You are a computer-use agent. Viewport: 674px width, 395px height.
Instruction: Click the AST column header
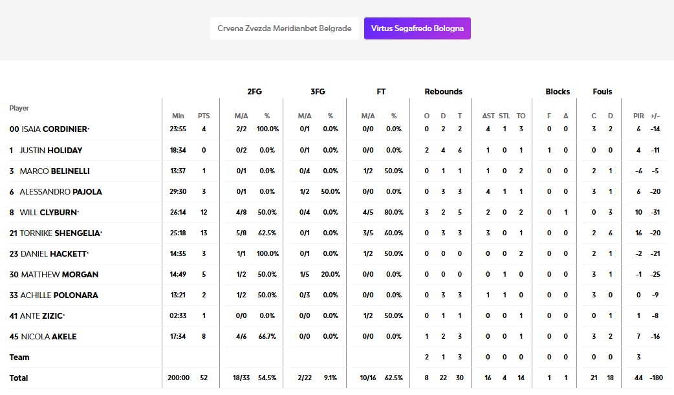click(x=488, y=116)
